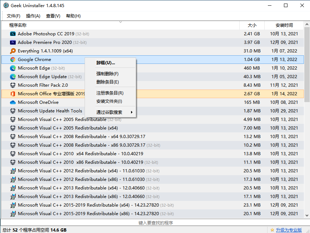Click the Microsoft OneDrive cloud icon
The width and height of the screenshot is (310, 233).
coord(13,102)
